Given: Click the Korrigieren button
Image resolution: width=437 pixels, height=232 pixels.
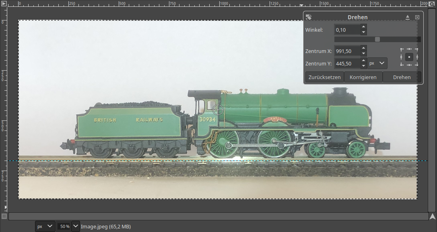Looking at the screenshot, I should pos(363,77).
